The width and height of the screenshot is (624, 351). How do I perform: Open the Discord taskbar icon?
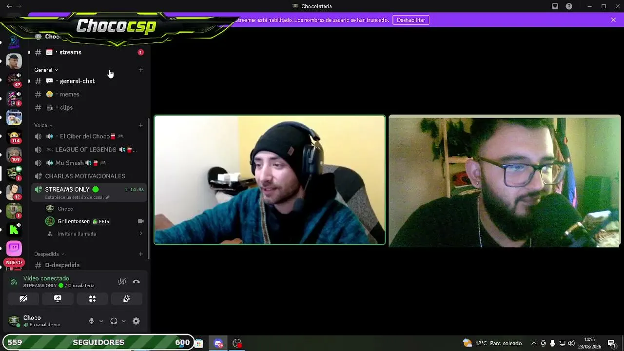[218, 343]
